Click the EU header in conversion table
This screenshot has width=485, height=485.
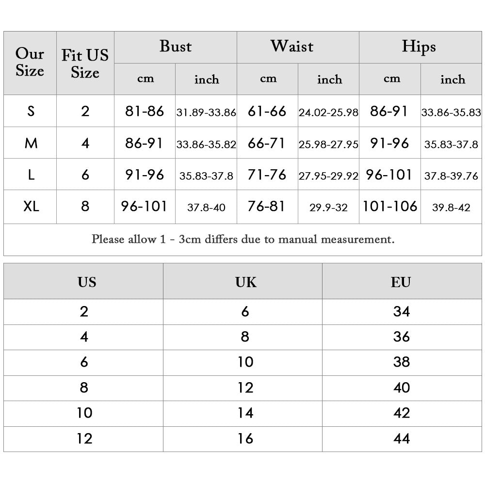click(401, 282)
